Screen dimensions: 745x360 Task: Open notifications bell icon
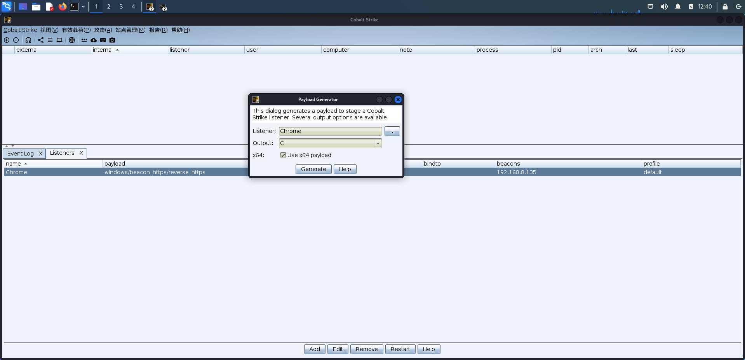pos(678,7)
